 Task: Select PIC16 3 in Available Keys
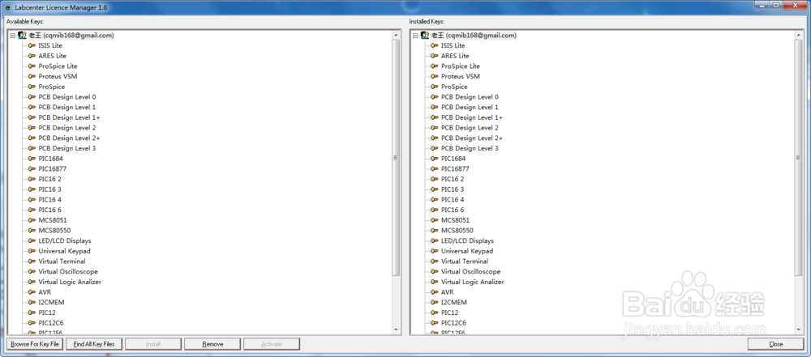click(x=49, y=189)
